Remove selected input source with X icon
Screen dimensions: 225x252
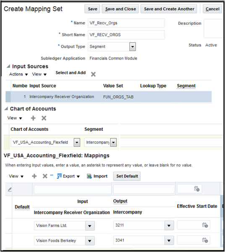[93, 74]
